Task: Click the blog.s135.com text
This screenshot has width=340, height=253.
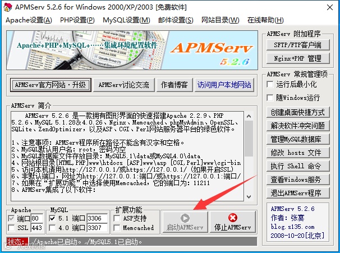Action: coord(292,227)
